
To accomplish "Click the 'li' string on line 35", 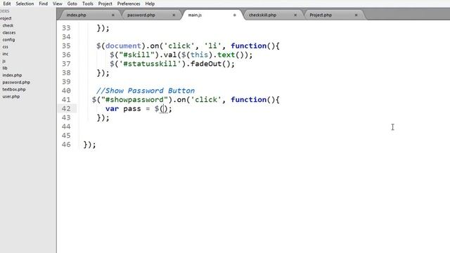I will pyautogui.click(x=212, y=46).
